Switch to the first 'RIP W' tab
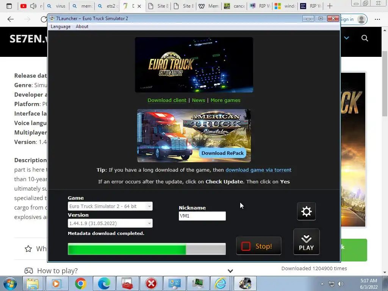 pyautogui.click(x=260, y=6)
